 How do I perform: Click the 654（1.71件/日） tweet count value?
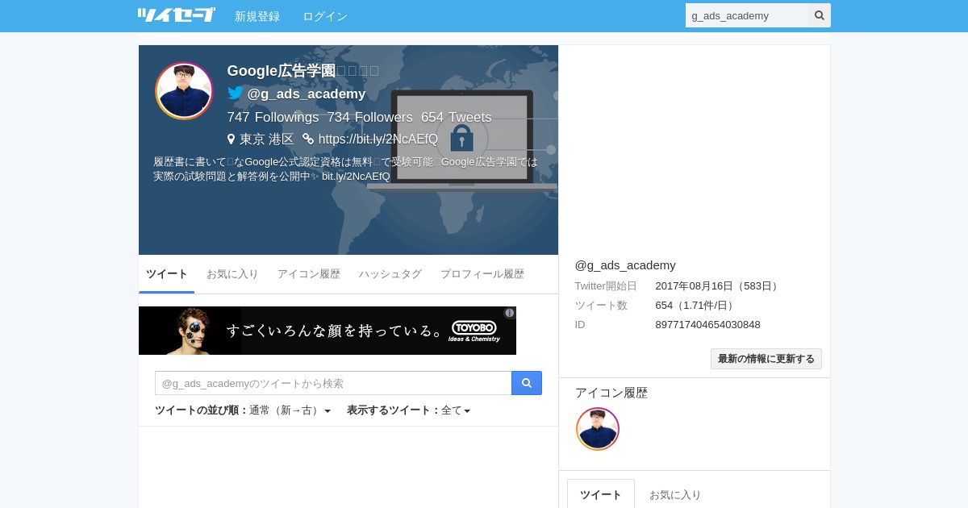tap(696, 306)
